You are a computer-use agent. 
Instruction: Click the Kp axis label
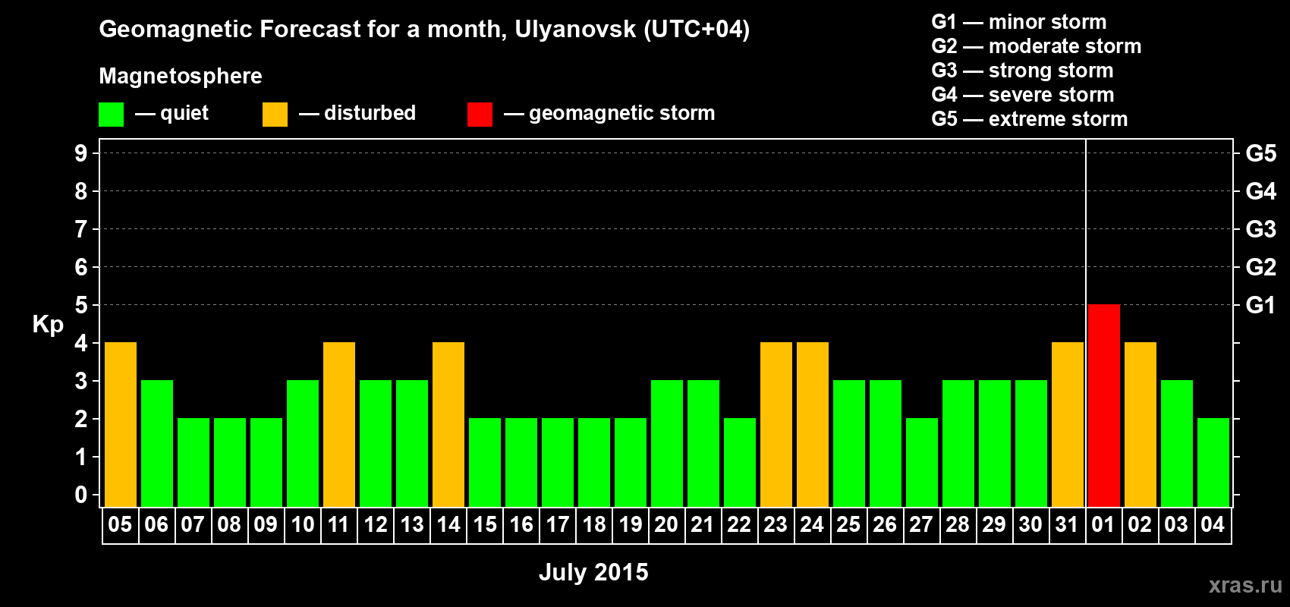(48, 326)
